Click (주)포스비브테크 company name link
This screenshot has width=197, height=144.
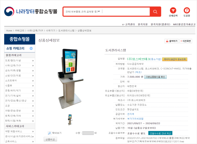[x=139, y=59]
